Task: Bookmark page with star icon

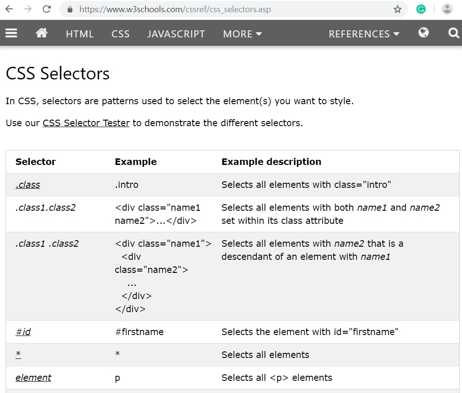Action: pos(397,9)
